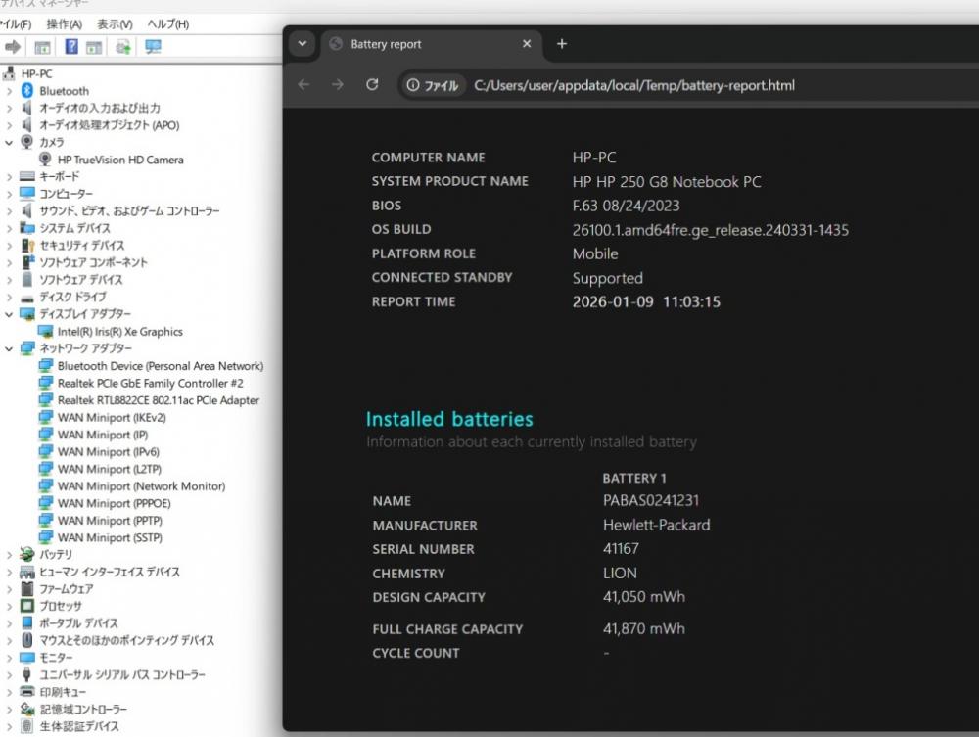
Task: Open the ヘルプ(H) menu
Action: point(167,23)
